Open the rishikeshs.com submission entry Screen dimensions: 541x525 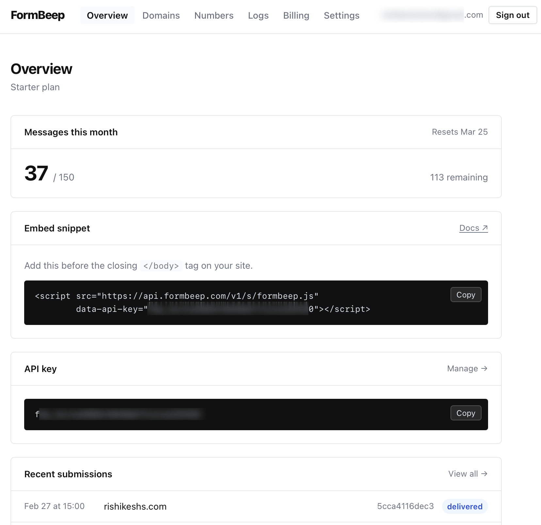[135, 506]
